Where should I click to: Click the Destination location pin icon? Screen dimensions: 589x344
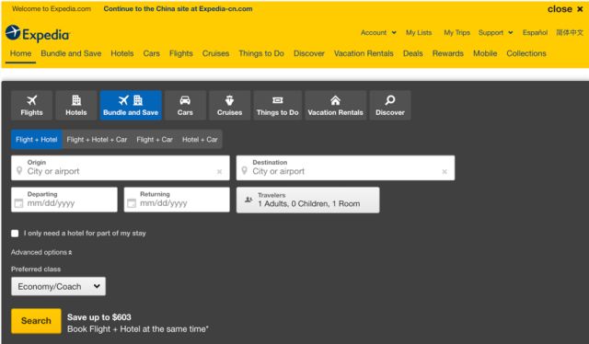tap(244, 171)
